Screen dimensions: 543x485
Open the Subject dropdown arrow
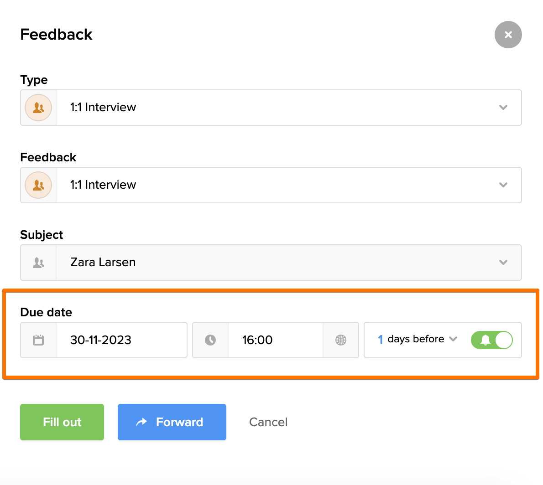pos(503,263)
